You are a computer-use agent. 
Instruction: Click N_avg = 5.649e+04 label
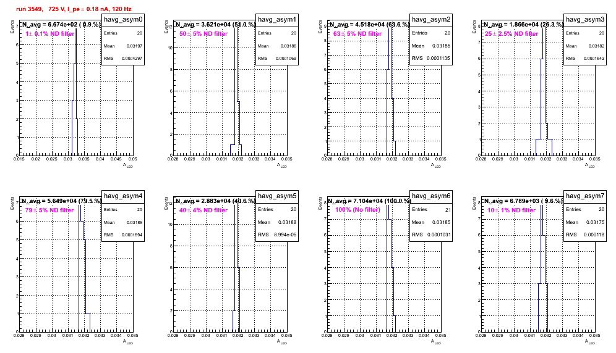pos(61,201)
